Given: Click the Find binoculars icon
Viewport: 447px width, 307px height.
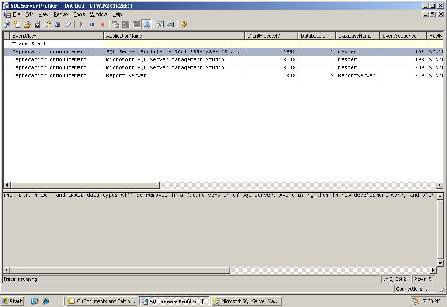Looking at the screenshot, I should [58, 24].
